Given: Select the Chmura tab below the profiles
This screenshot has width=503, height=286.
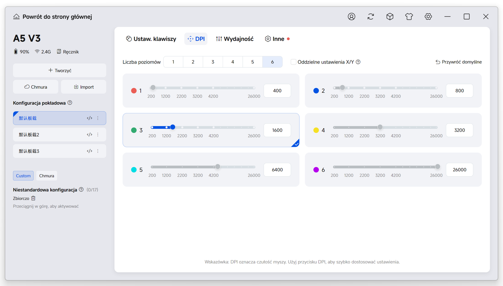Looking at the screenshot, I should tap(47, 176).
